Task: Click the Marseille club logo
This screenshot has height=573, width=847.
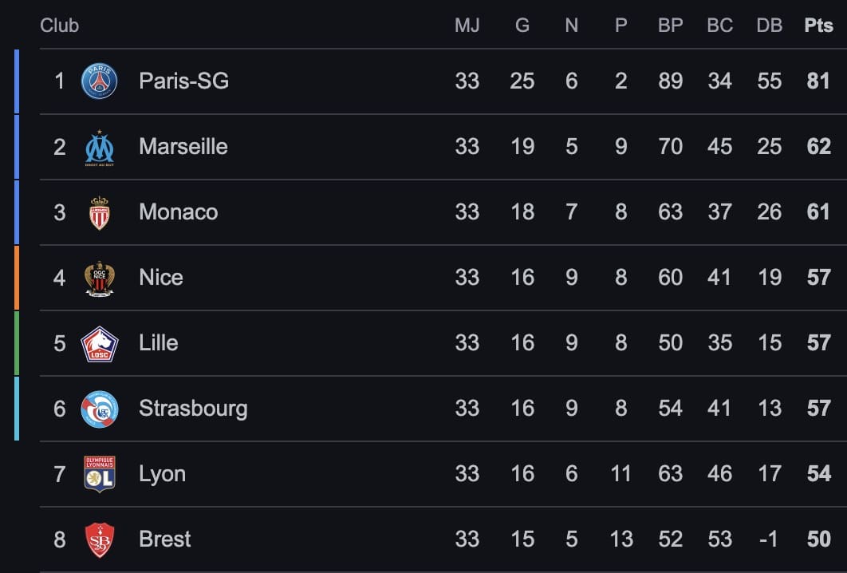Action: click(100, 148)
